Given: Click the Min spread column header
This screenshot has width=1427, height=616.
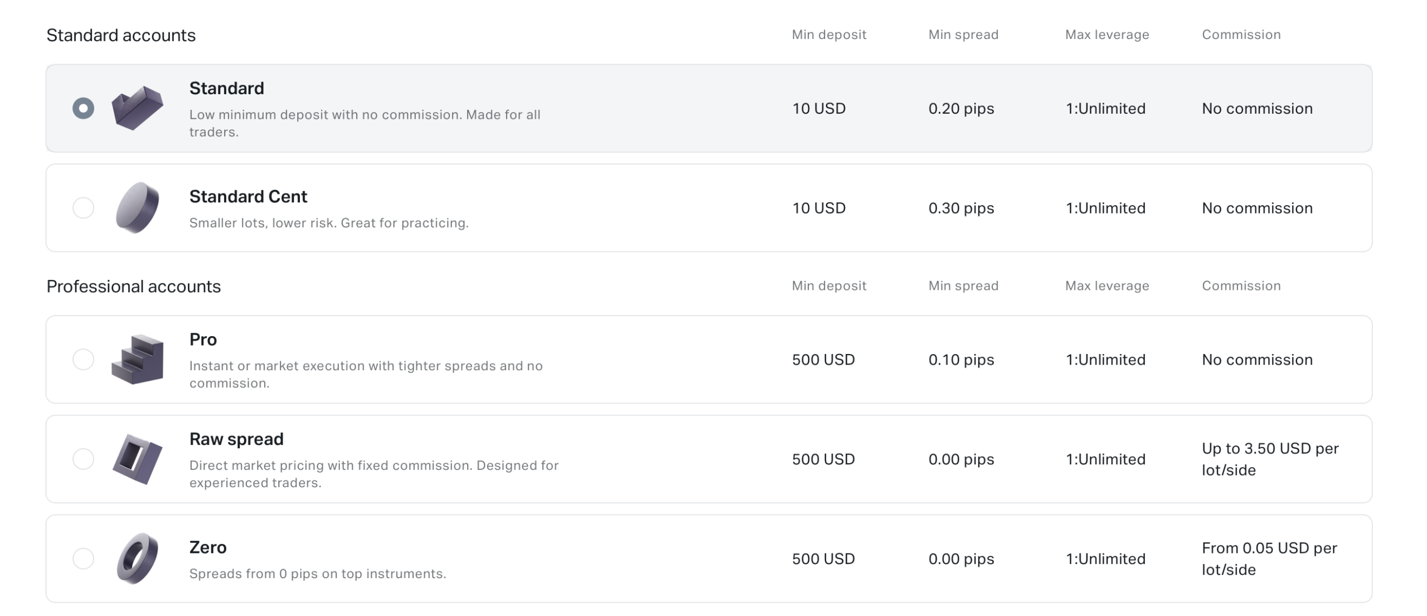Looking at the screenshot, I should (964, 35).
